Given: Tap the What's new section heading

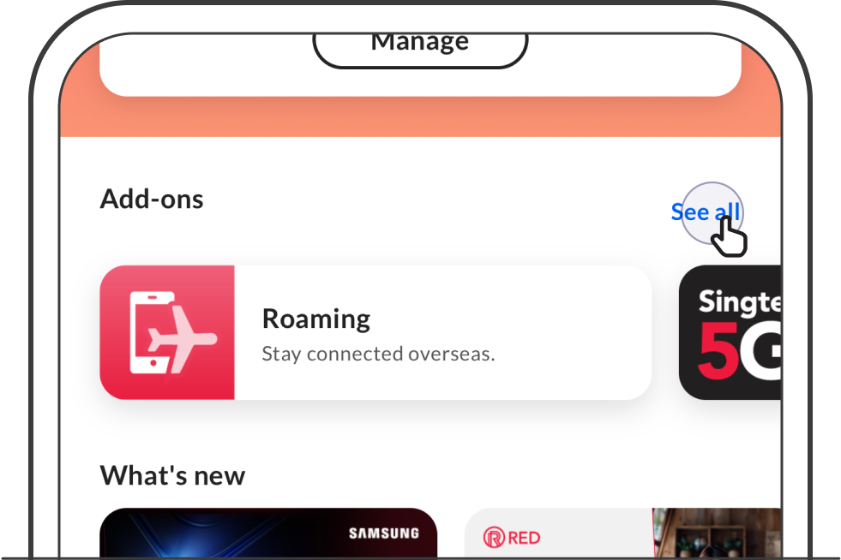Looking at the screenshot, I should coord(172,475).
